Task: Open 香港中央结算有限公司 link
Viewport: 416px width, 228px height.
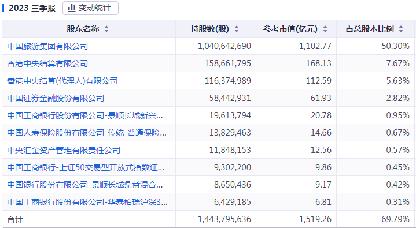Action: 48,63
